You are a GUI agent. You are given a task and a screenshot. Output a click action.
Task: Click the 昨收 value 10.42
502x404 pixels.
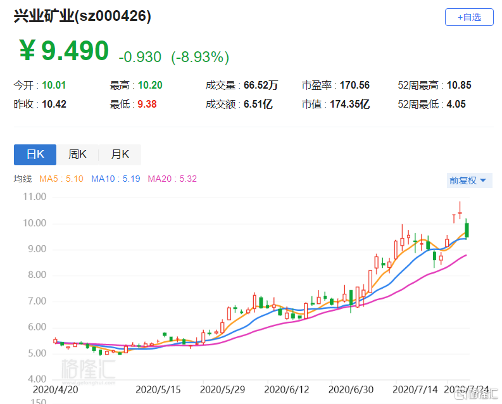point(54,104)
